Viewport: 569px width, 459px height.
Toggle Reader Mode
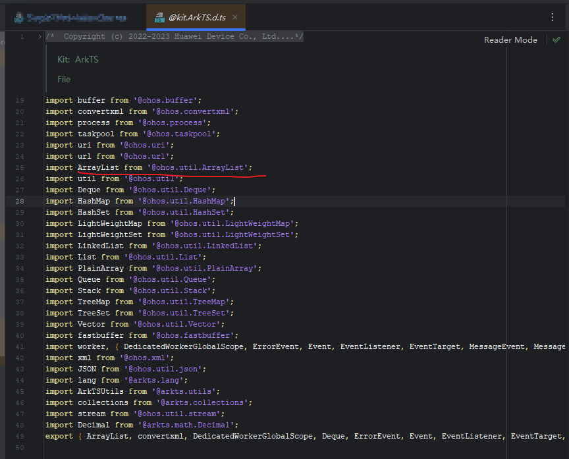510,40
